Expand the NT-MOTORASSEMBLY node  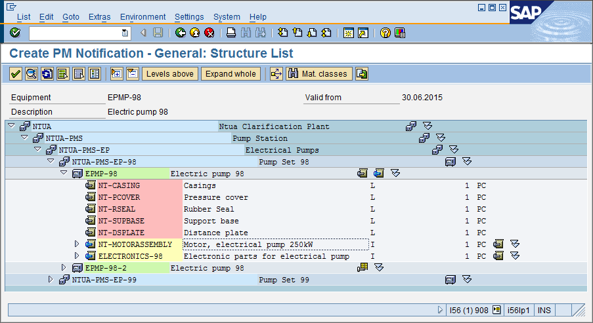pos(77,244)
